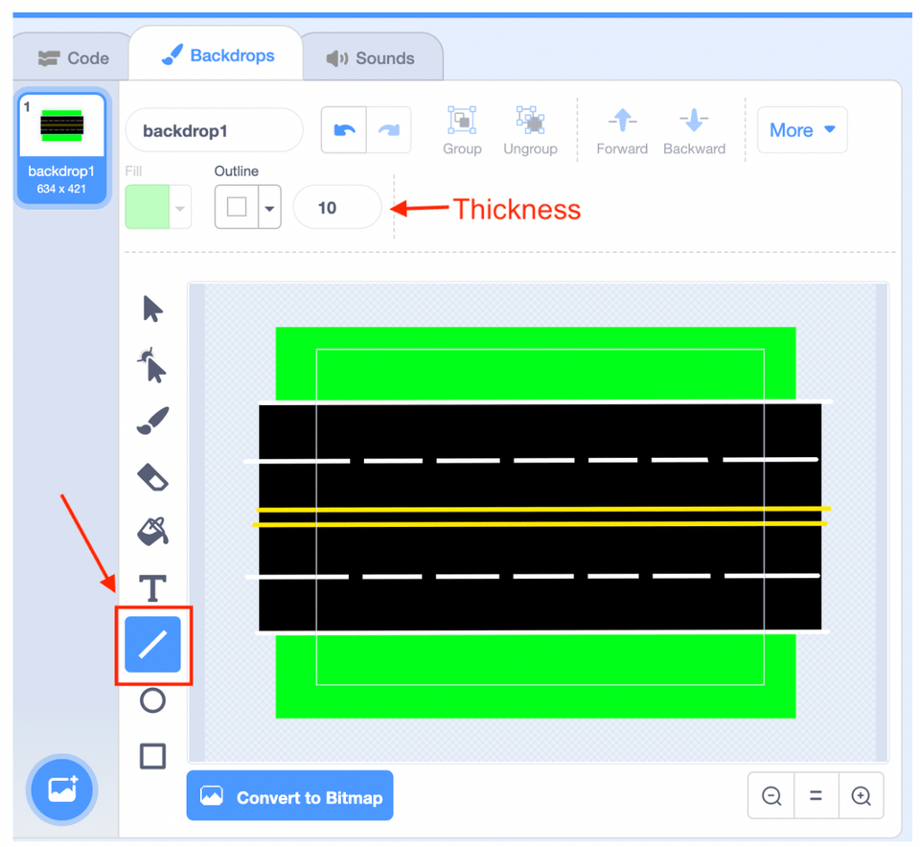The height and width of the screenshot is (847, 920).
Task: Choose the Text tool
Action: point(152,587)
